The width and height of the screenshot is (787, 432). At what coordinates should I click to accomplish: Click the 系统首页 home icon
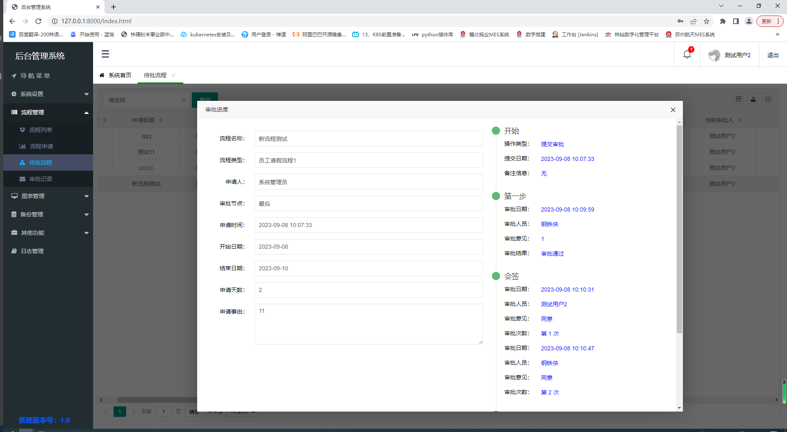coord(102,75)
